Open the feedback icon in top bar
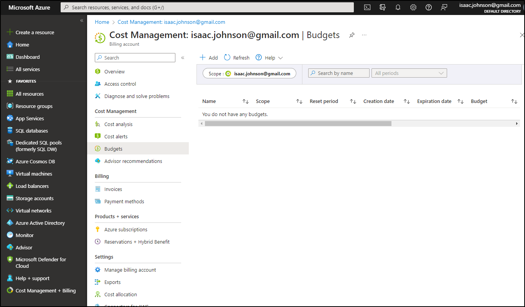Viewport: 525px width, 307px height. coord(444,7)
